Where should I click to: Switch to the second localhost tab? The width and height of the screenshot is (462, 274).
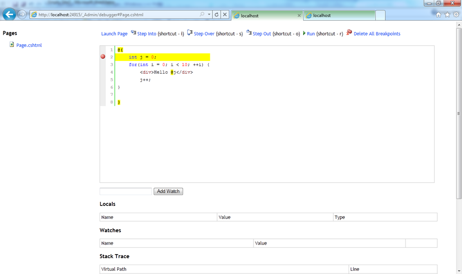click(x=339, y=15)
